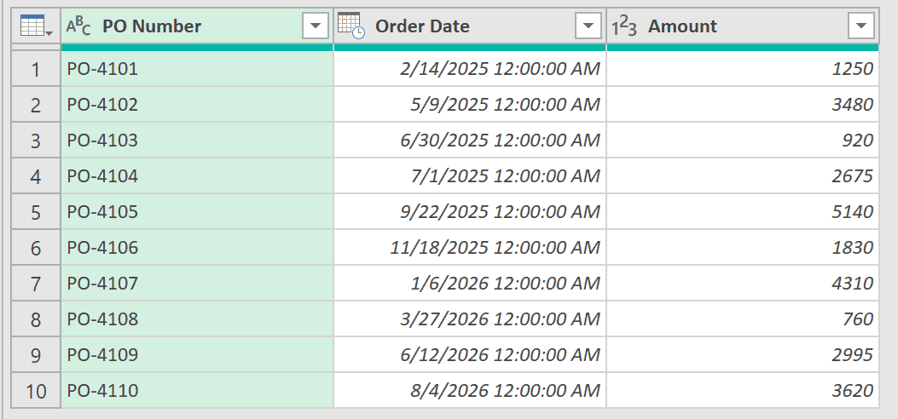Click the 11/18/2025 12:00:00 AM date cell

tap(470, 248)
